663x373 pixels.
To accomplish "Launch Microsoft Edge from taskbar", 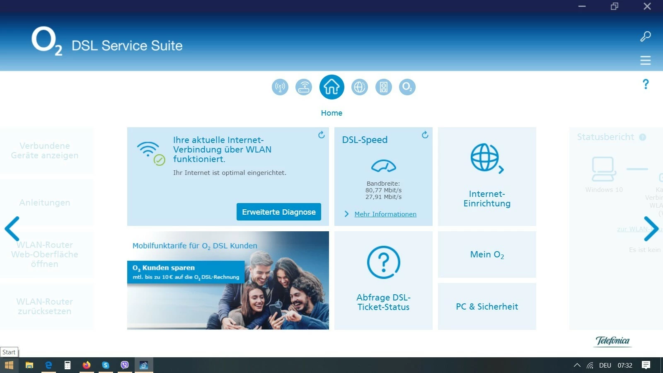I will [x=48, y=365].
